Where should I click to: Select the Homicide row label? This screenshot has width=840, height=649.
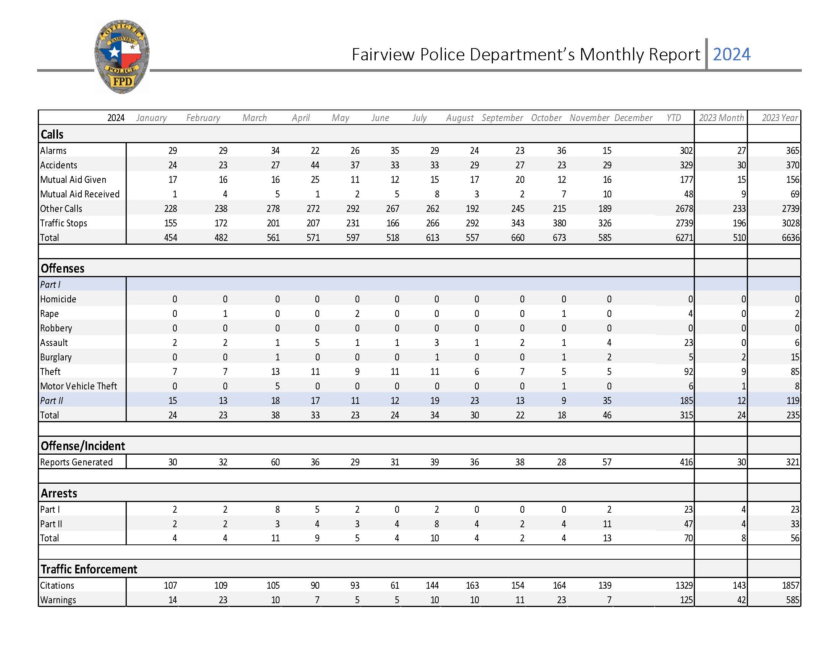(x=58, y=299)
